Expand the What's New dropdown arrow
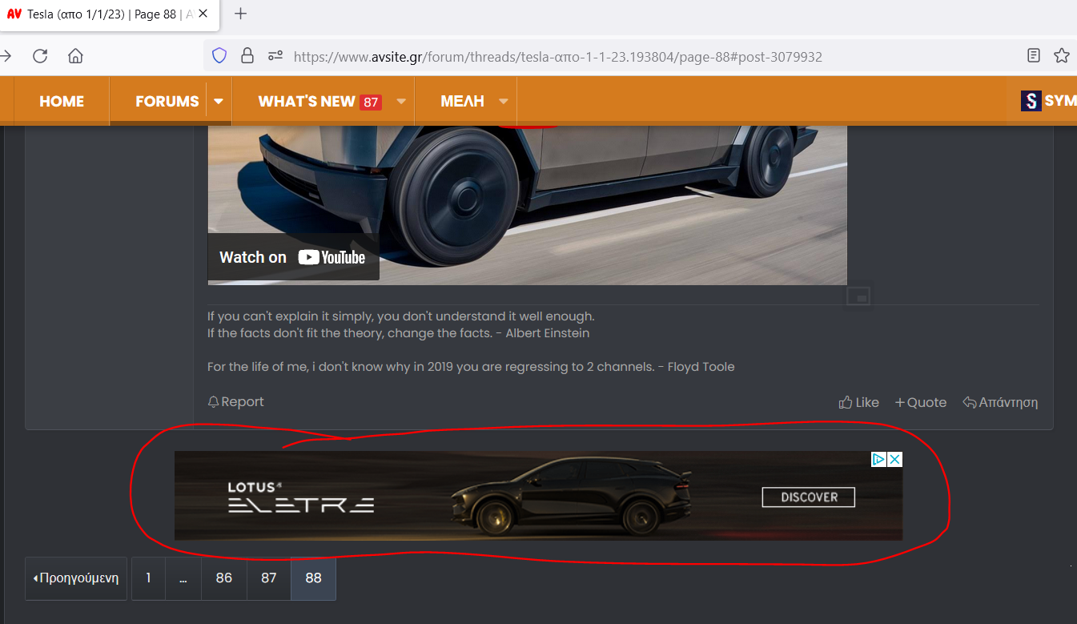 [401, 102]
